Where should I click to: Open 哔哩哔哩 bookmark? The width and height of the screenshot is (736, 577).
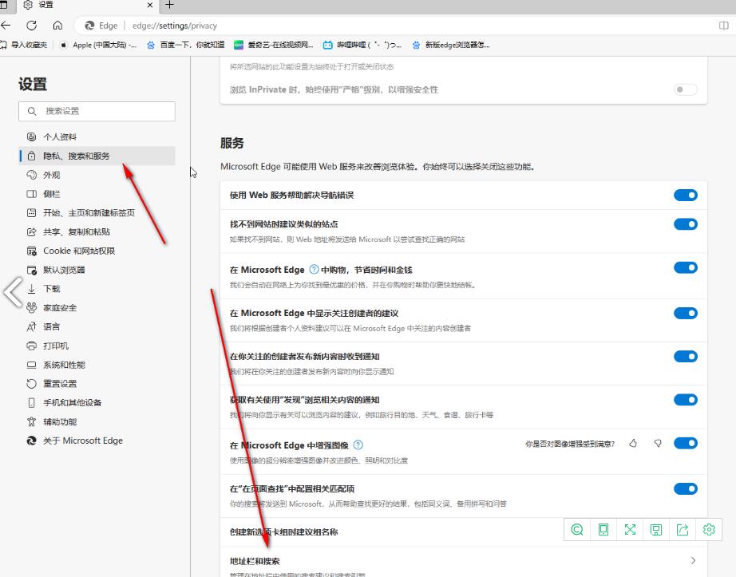362,45
